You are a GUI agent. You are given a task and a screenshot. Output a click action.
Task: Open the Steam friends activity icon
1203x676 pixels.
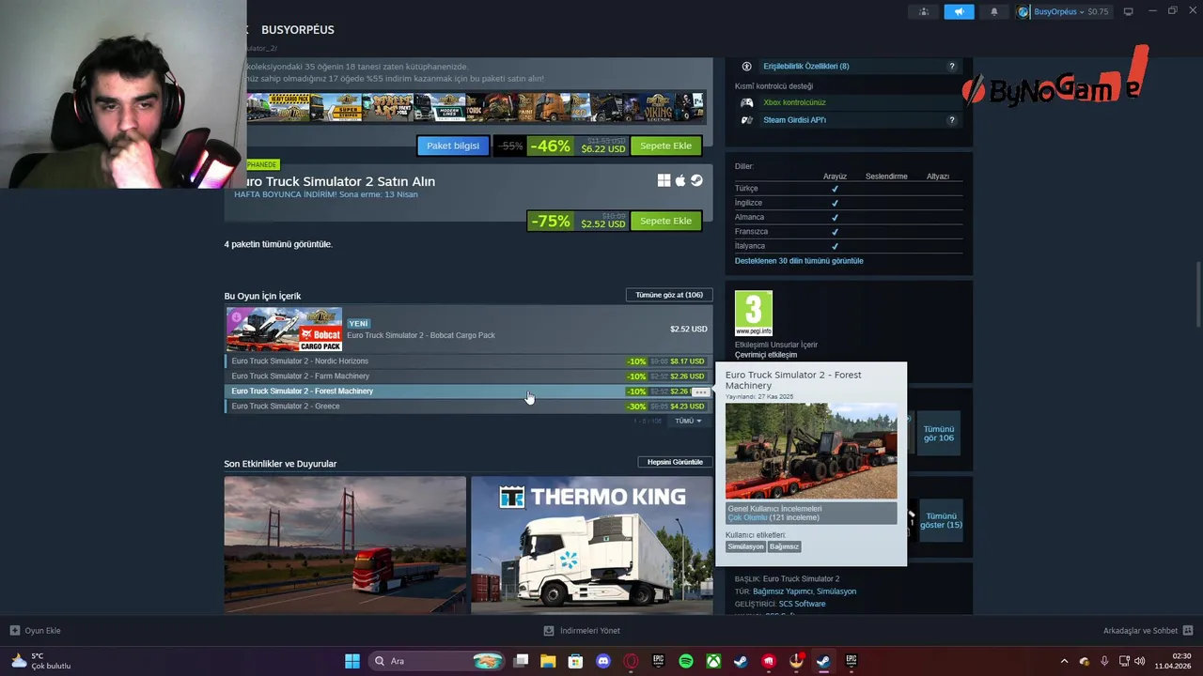coord(924,11)
